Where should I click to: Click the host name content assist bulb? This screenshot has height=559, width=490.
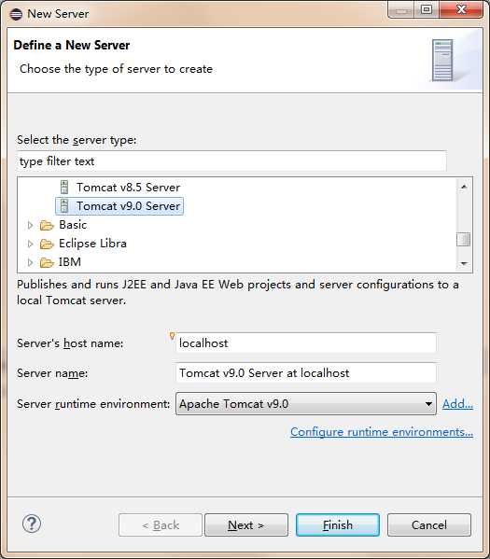172,335
